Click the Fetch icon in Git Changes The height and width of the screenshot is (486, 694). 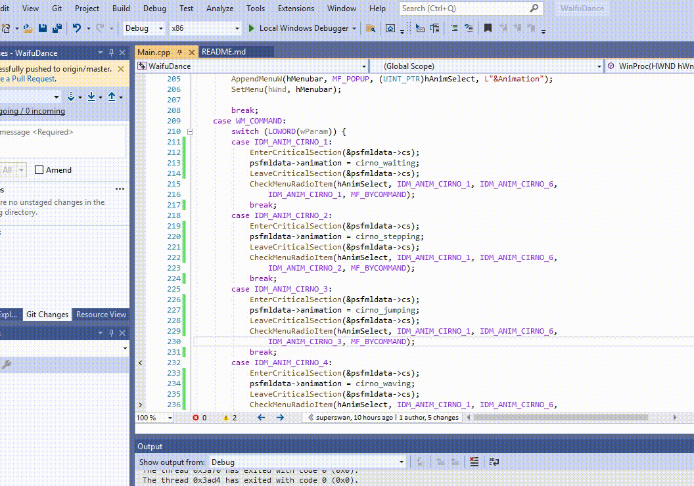pos(71,97)
